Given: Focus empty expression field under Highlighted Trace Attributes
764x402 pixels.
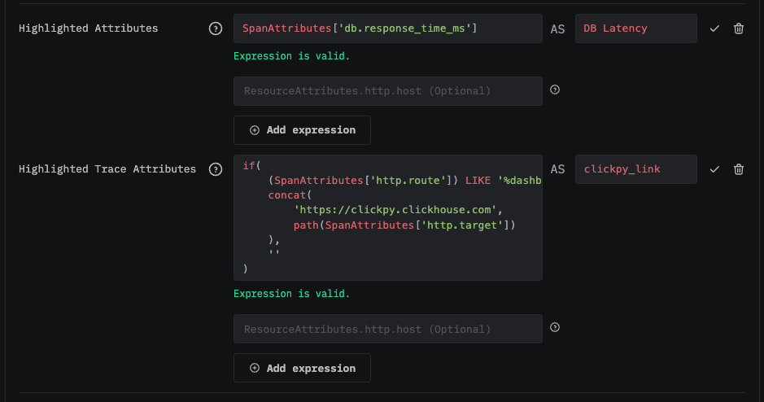Looking at the screenshot, I should (x=387, y=329).
